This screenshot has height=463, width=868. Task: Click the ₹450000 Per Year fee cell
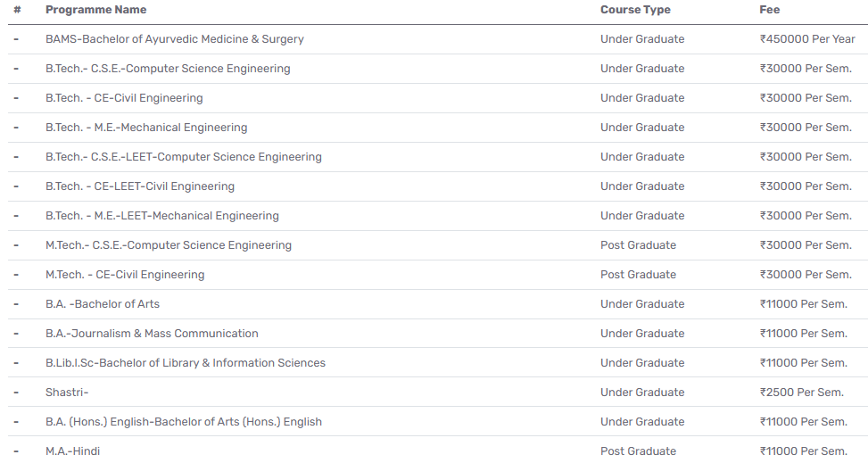click(x=806, y=39)
